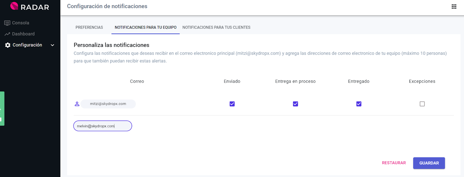The width and height of the screenshot is (464, 177).
Task: Click the mitzi@skydropx.com email chip
Action: click(x=108, y=104)
